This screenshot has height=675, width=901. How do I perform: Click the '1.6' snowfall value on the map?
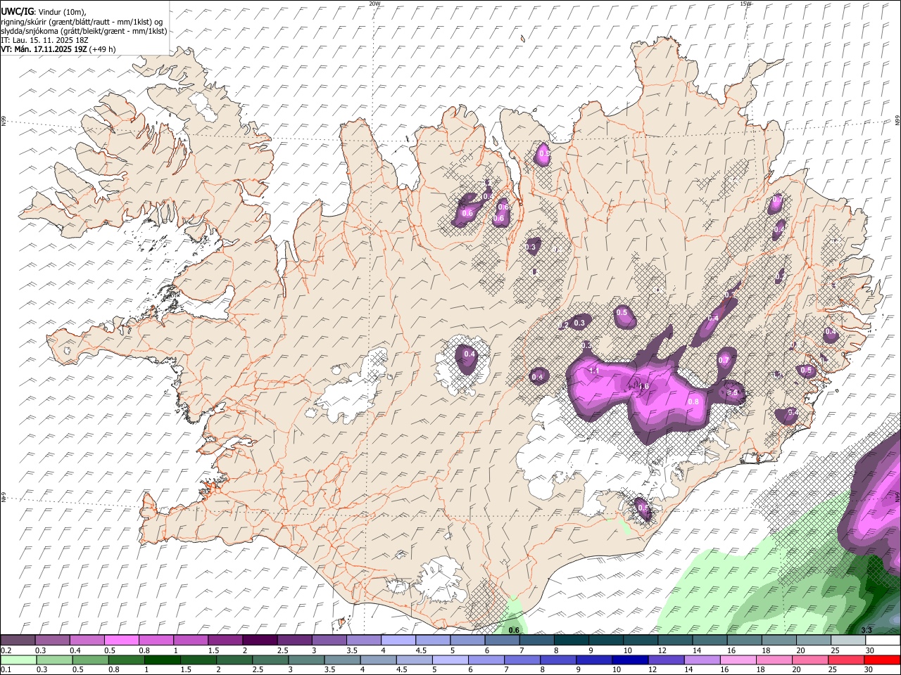pyautogui.click(x=643, y=386)
